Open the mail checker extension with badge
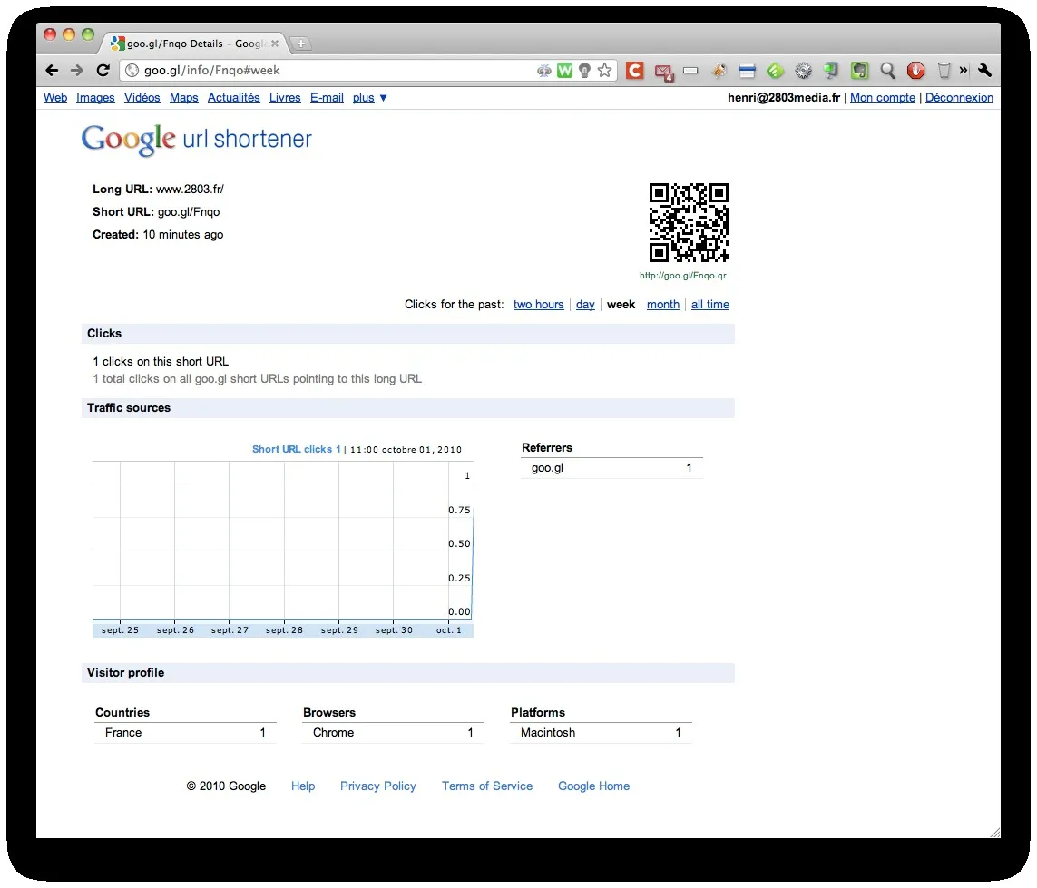 663,72
